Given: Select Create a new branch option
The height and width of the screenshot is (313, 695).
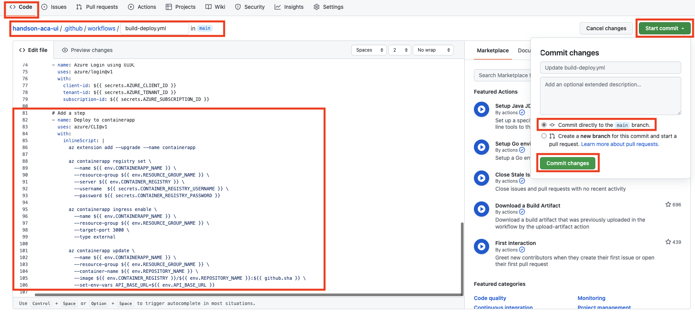Looking at the screenshot, I should pyautogui.click(x=544, y=136).
